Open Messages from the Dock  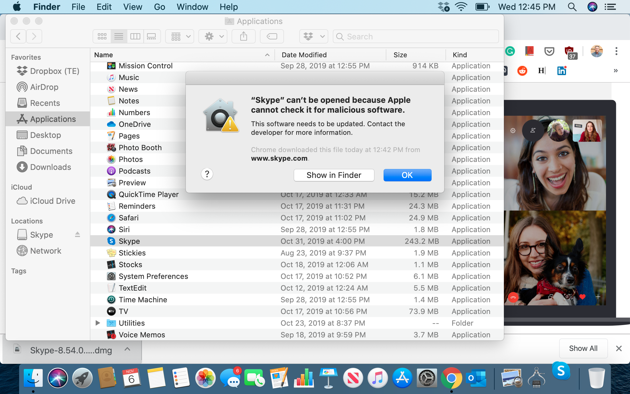coord(230,378)
